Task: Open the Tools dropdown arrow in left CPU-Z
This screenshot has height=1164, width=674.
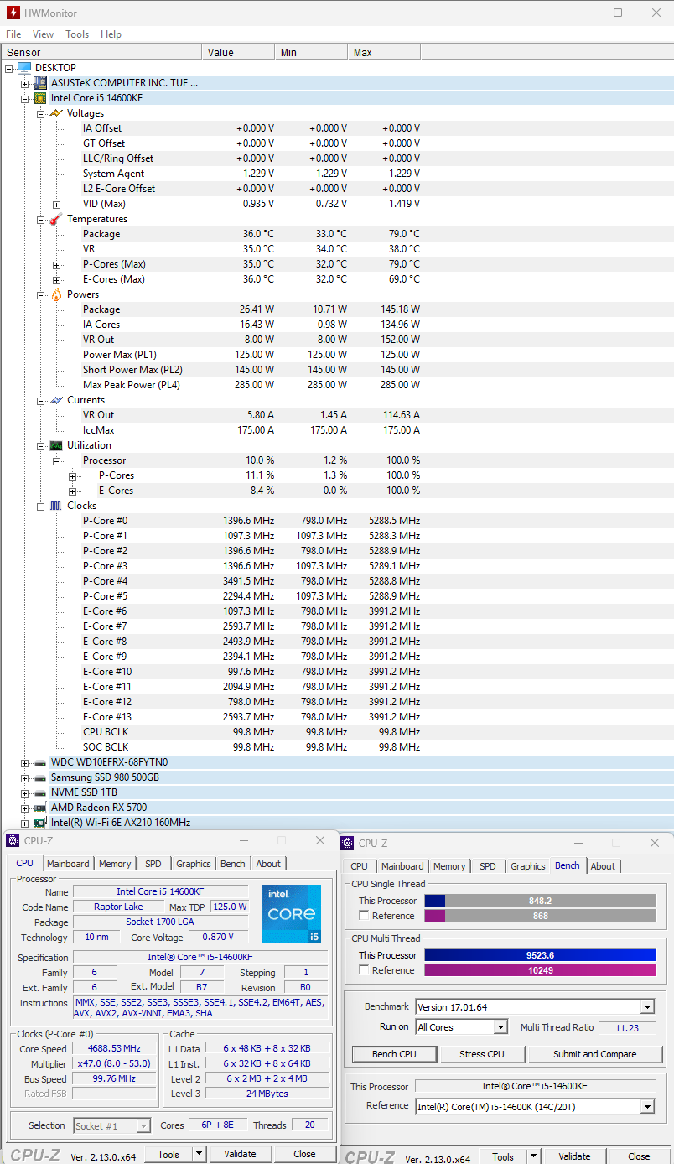Action: [x=199, y=1154]
